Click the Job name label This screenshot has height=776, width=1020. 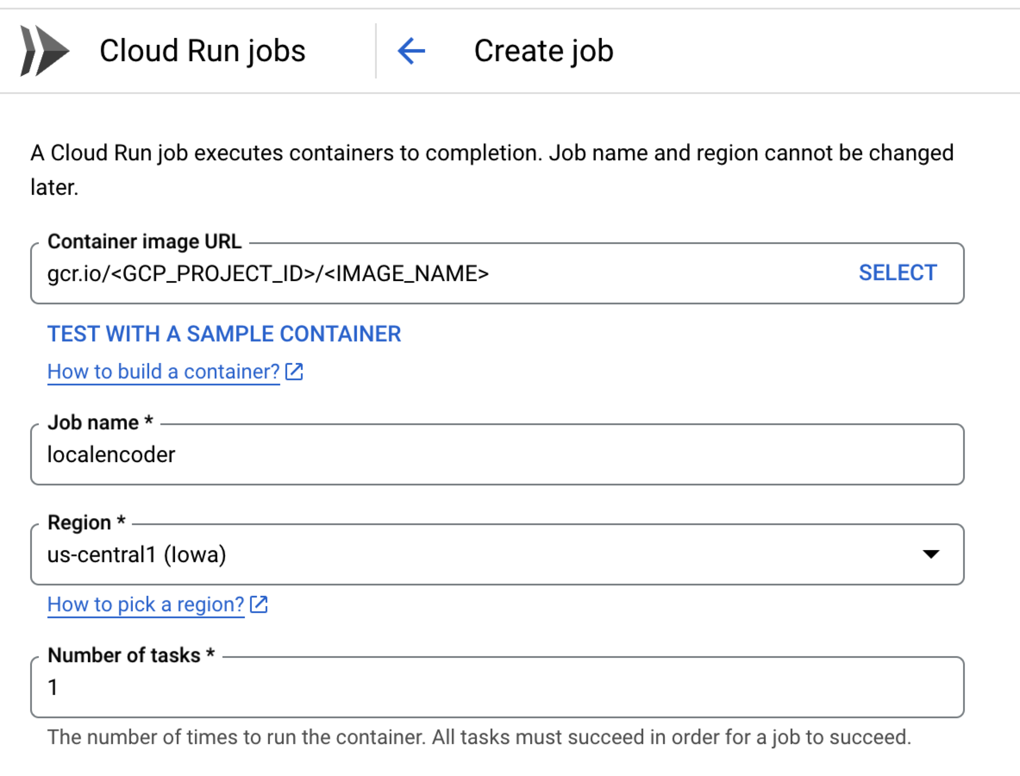point(100,422)
